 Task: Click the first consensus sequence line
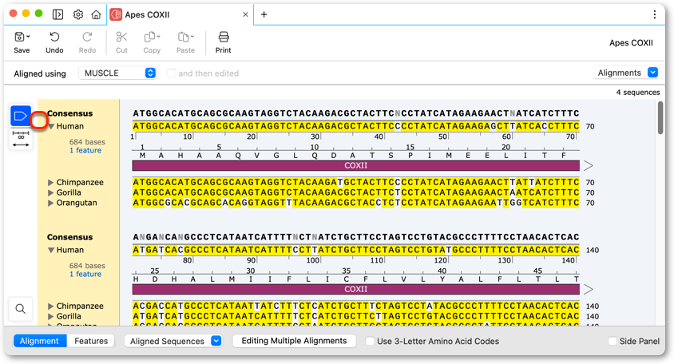click(x=356, y=113)
